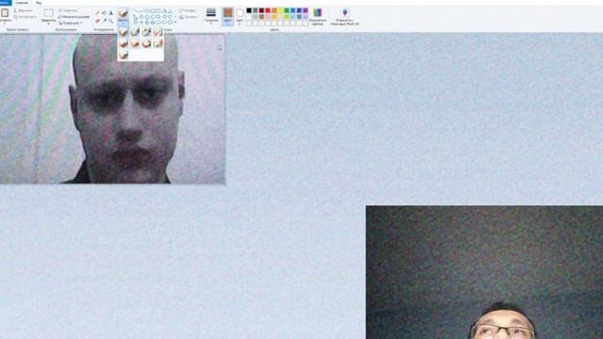Choose the Marker in brush list
This screenshot has width=603, height=339.
coord(146,43)
